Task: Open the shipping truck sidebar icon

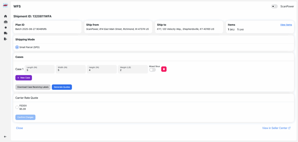Action: 6,33
